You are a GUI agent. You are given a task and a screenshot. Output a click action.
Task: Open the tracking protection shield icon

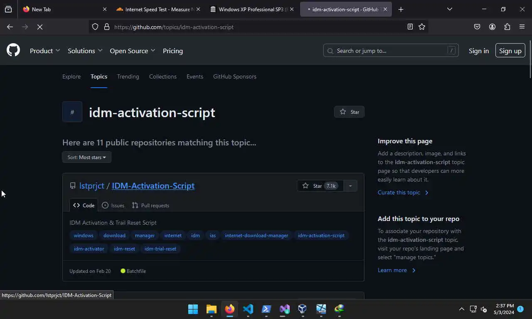95,27
